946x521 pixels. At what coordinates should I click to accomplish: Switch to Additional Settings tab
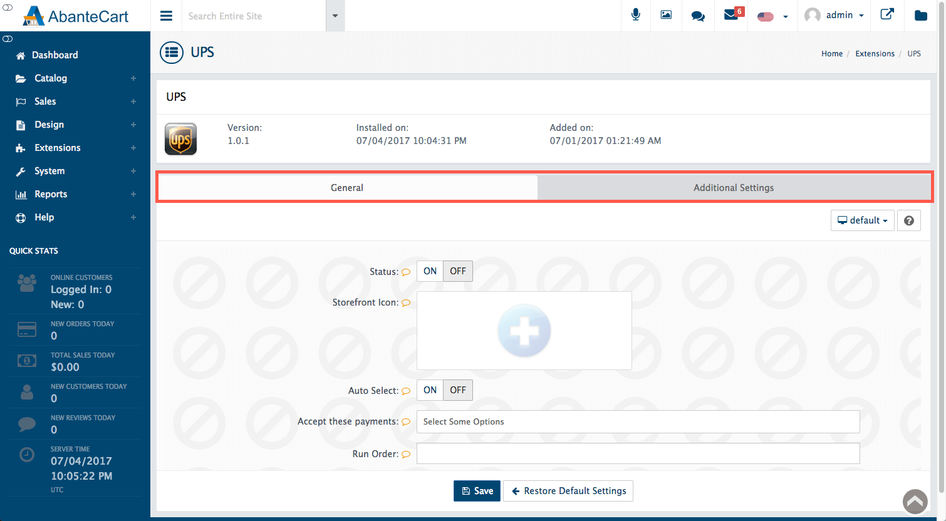tap(734, 188)
